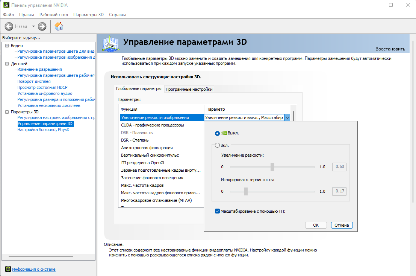Open the Справка menu
Image resolution: width=416 pixels, height=276 pixels.
click(x=118, y=15)
